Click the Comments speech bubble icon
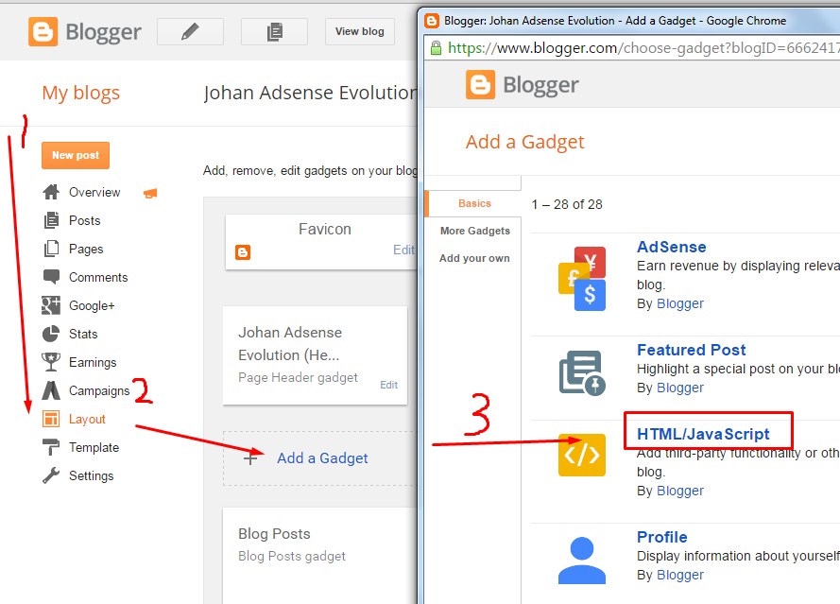This screenshot has height=604, width=840. [51, 277]
